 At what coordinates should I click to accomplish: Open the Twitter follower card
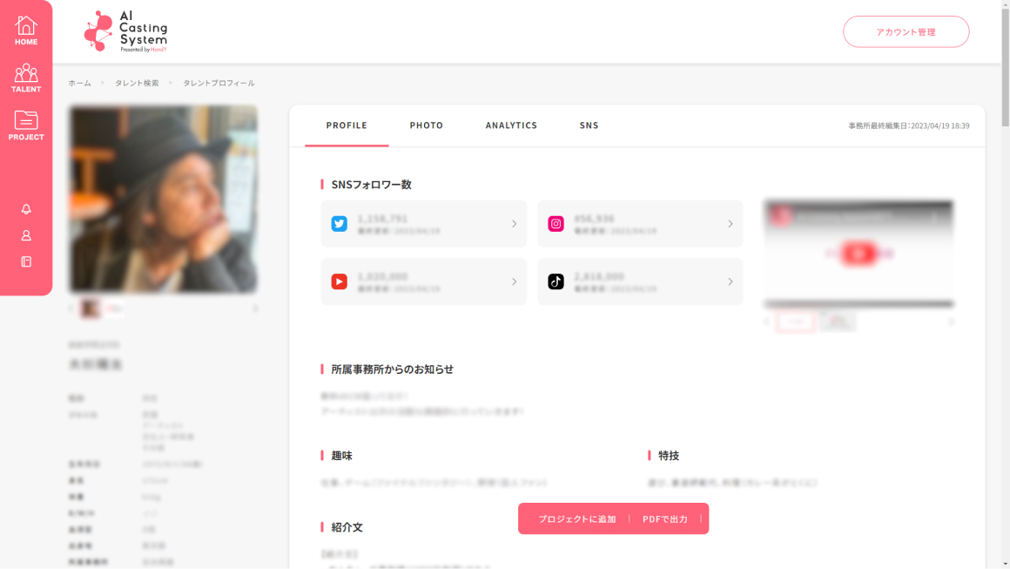click(423, 224)
